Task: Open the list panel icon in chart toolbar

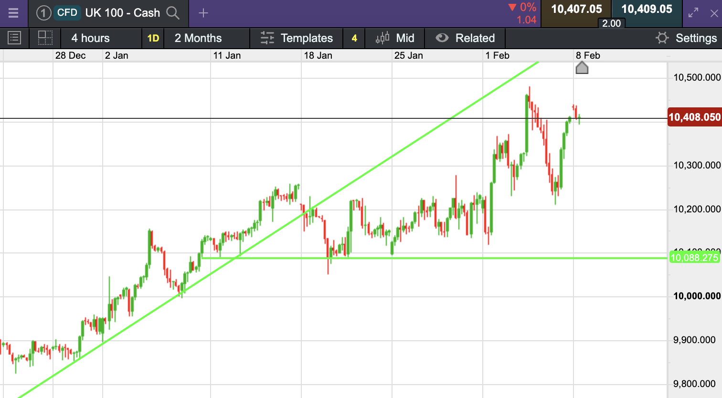Action: click(14, 38)
